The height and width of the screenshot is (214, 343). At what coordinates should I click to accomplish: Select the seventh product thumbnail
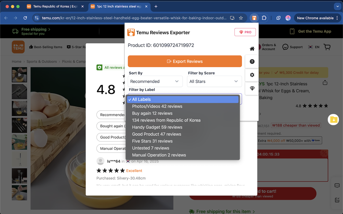coord(19,176)
